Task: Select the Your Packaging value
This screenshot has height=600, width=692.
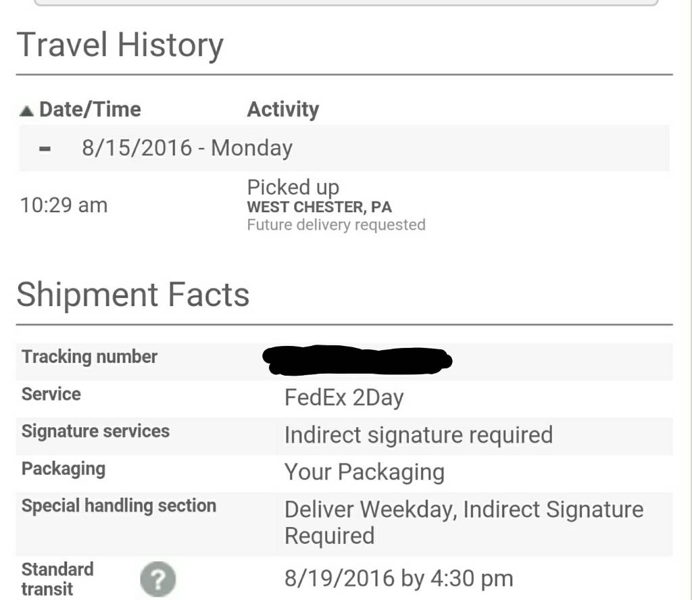Action: (x=364, y=472)
